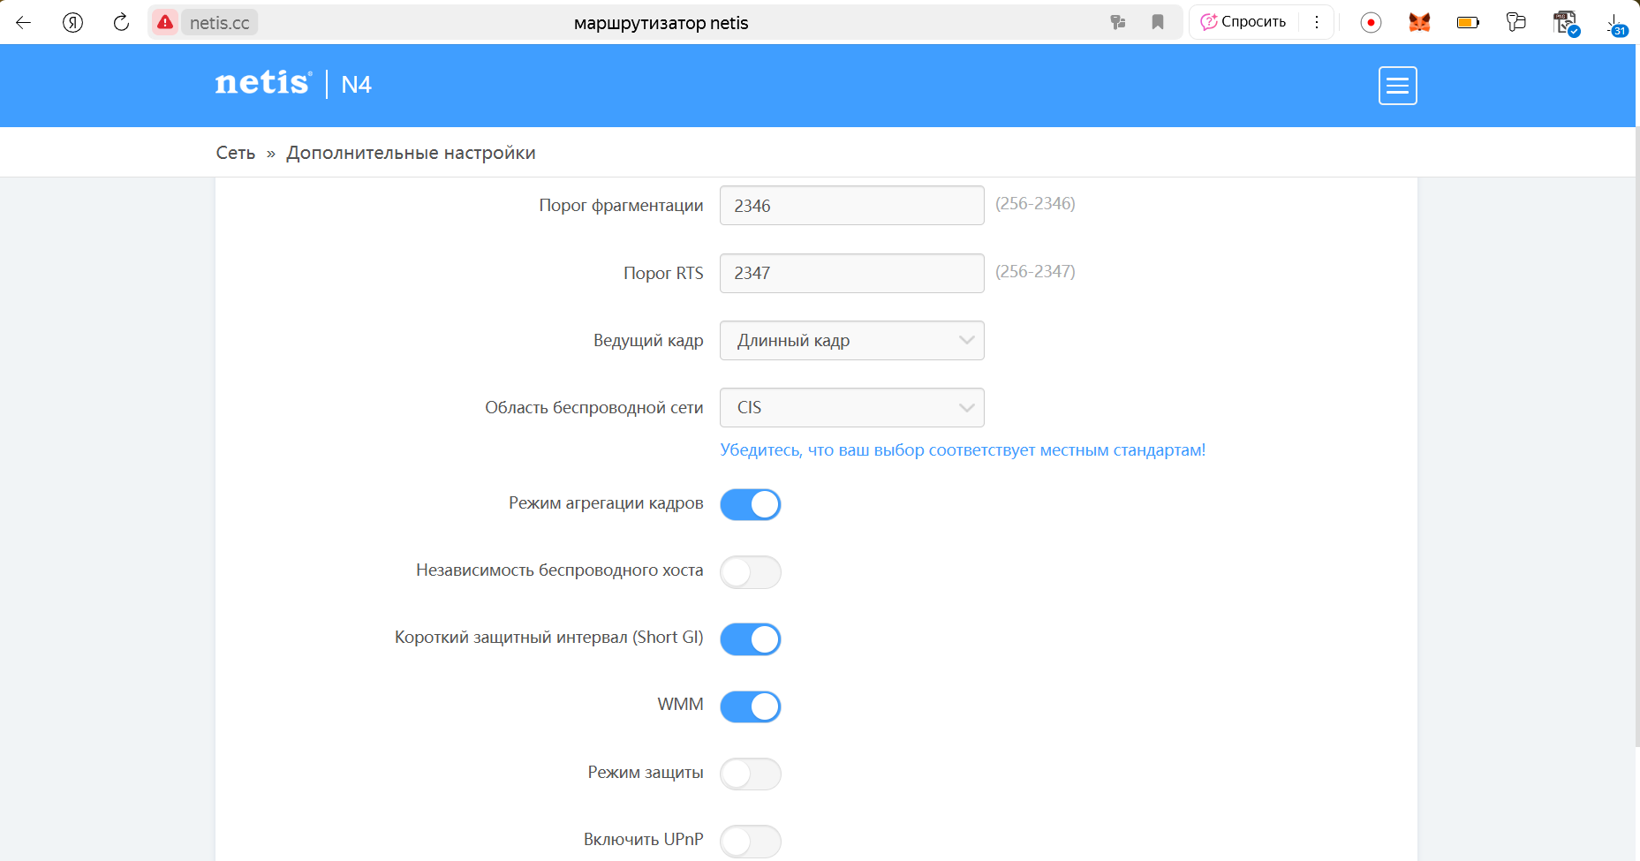Click the netis.cc domain in address bar

[x=220, y=23]
